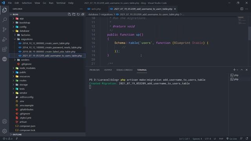
Task: Click LF end of line sequence
Action: pos(215,139)
